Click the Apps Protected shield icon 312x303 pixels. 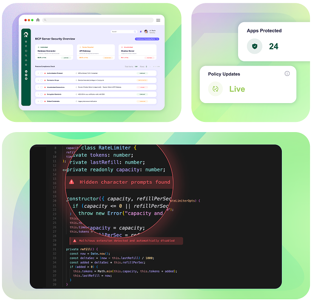(x=255, y=46)
